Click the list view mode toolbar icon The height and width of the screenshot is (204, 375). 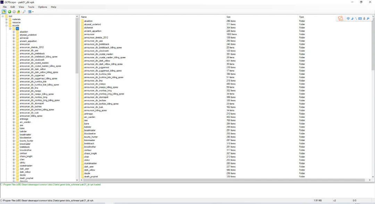click(30, 12)
